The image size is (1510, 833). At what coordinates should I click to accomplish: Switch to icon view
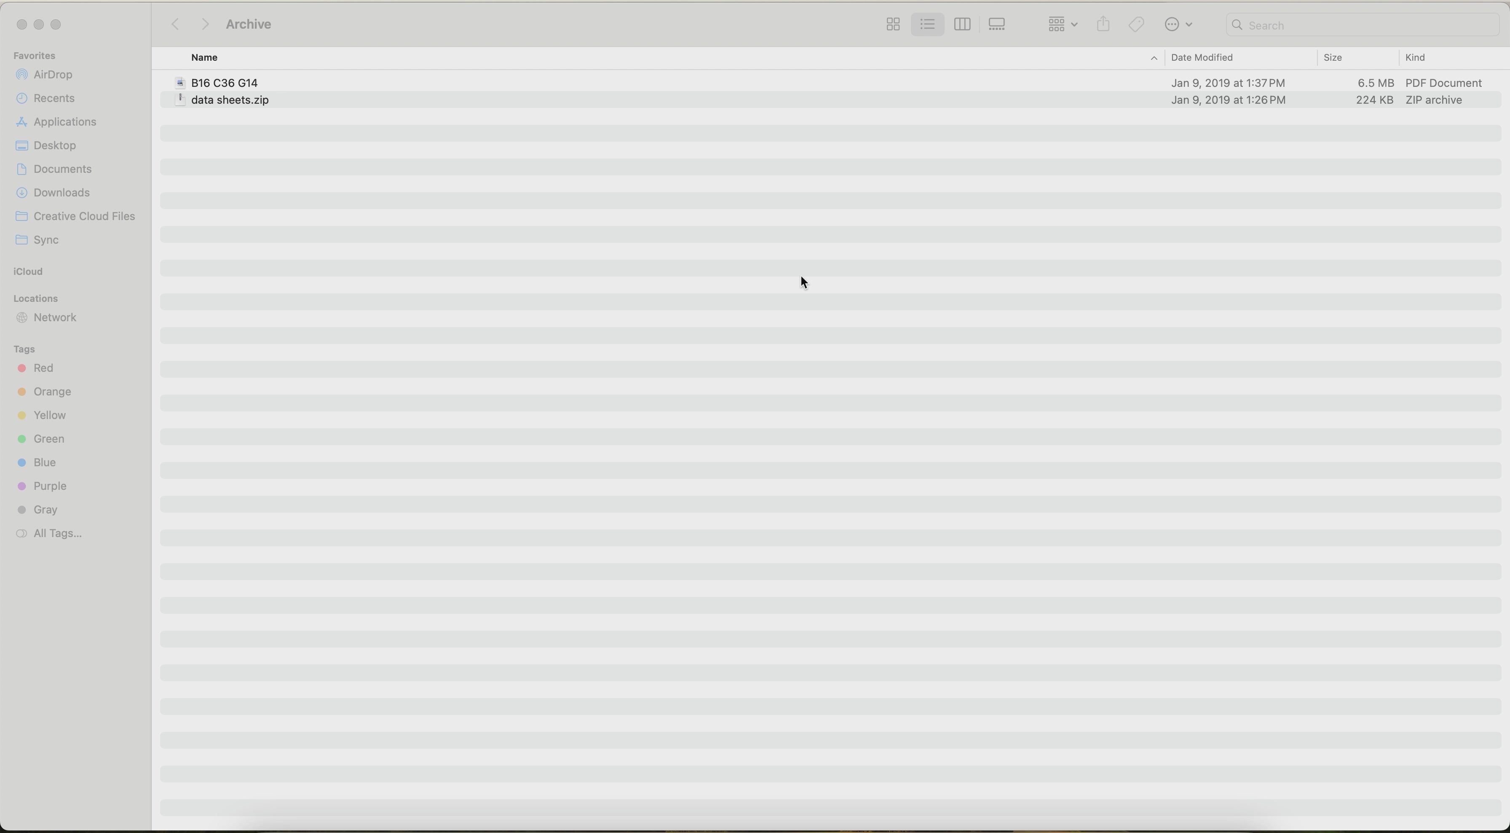tap(893, 24)
